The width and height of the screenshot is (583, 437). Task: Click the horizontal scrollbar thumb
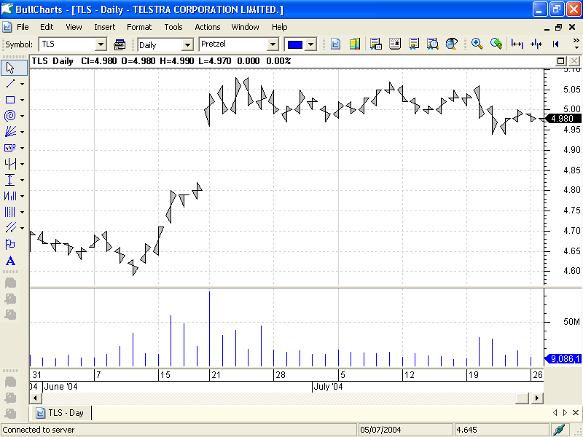(522, 398)
